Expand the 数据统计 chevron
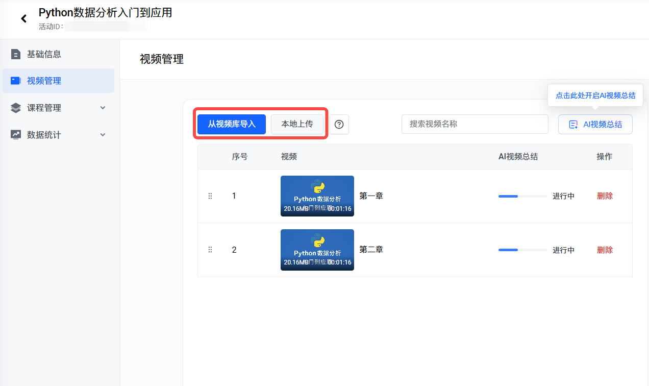The image size is (649, 386). point(103,135)
